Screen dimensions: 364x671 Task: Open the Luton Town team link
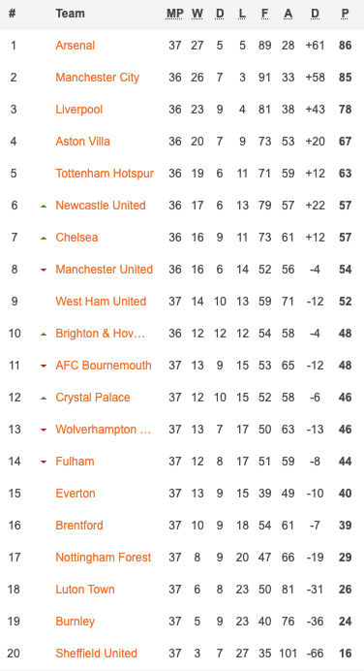(x=85, y=590)
